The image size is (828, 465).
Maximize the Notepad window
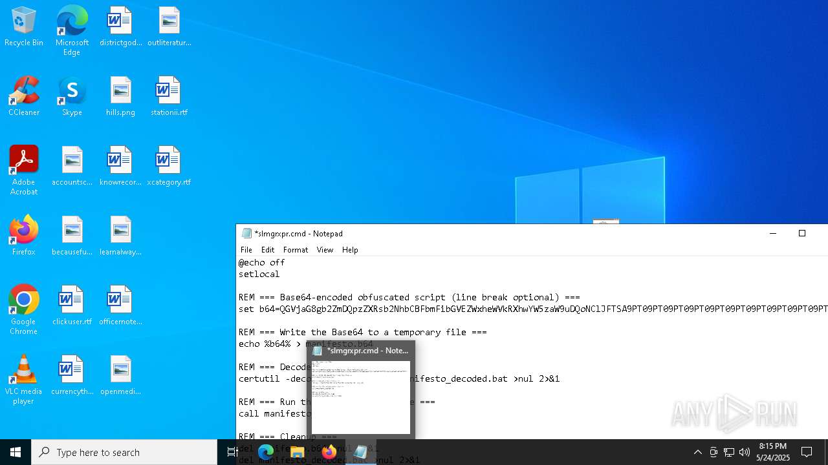click(802, 233)
